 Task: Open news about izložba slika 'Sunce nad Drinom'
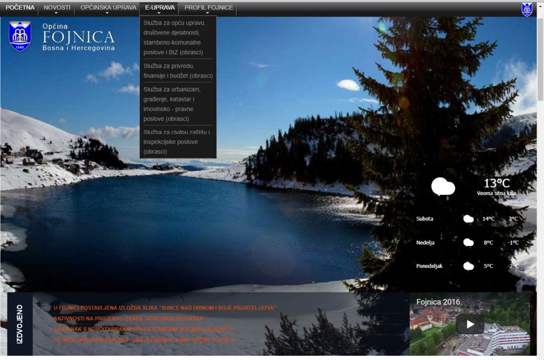tap(165, 308)
